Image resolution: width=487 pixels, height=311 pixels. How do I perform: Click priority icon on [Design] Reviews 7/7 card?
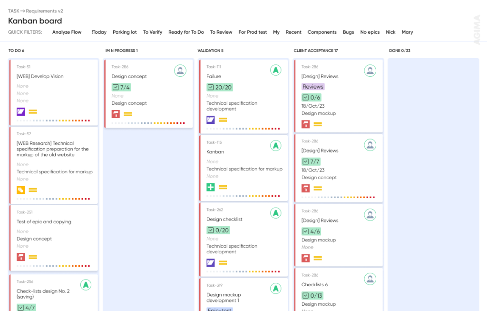click(318, 188)
